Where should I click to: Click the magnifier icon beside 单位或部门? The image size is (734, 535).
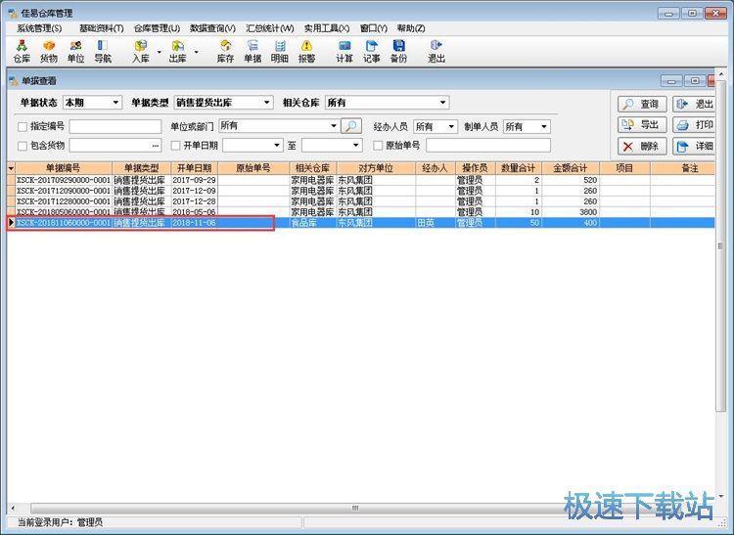tap(351, 126)
